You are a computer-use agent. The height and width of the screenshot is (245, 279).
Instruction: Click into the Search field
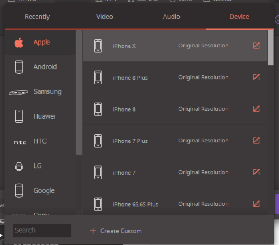pyautogui.click(x=41, y=230)
